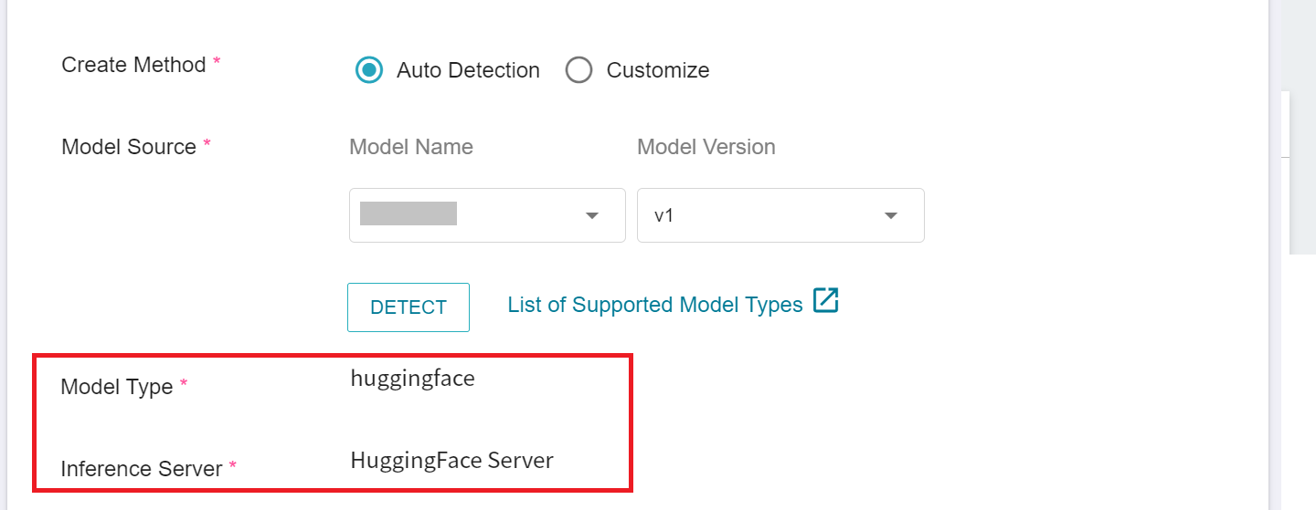The image size is (1316, 510).
Task: Open List of Supported Model Types link
Action: [x=655, y=305]
